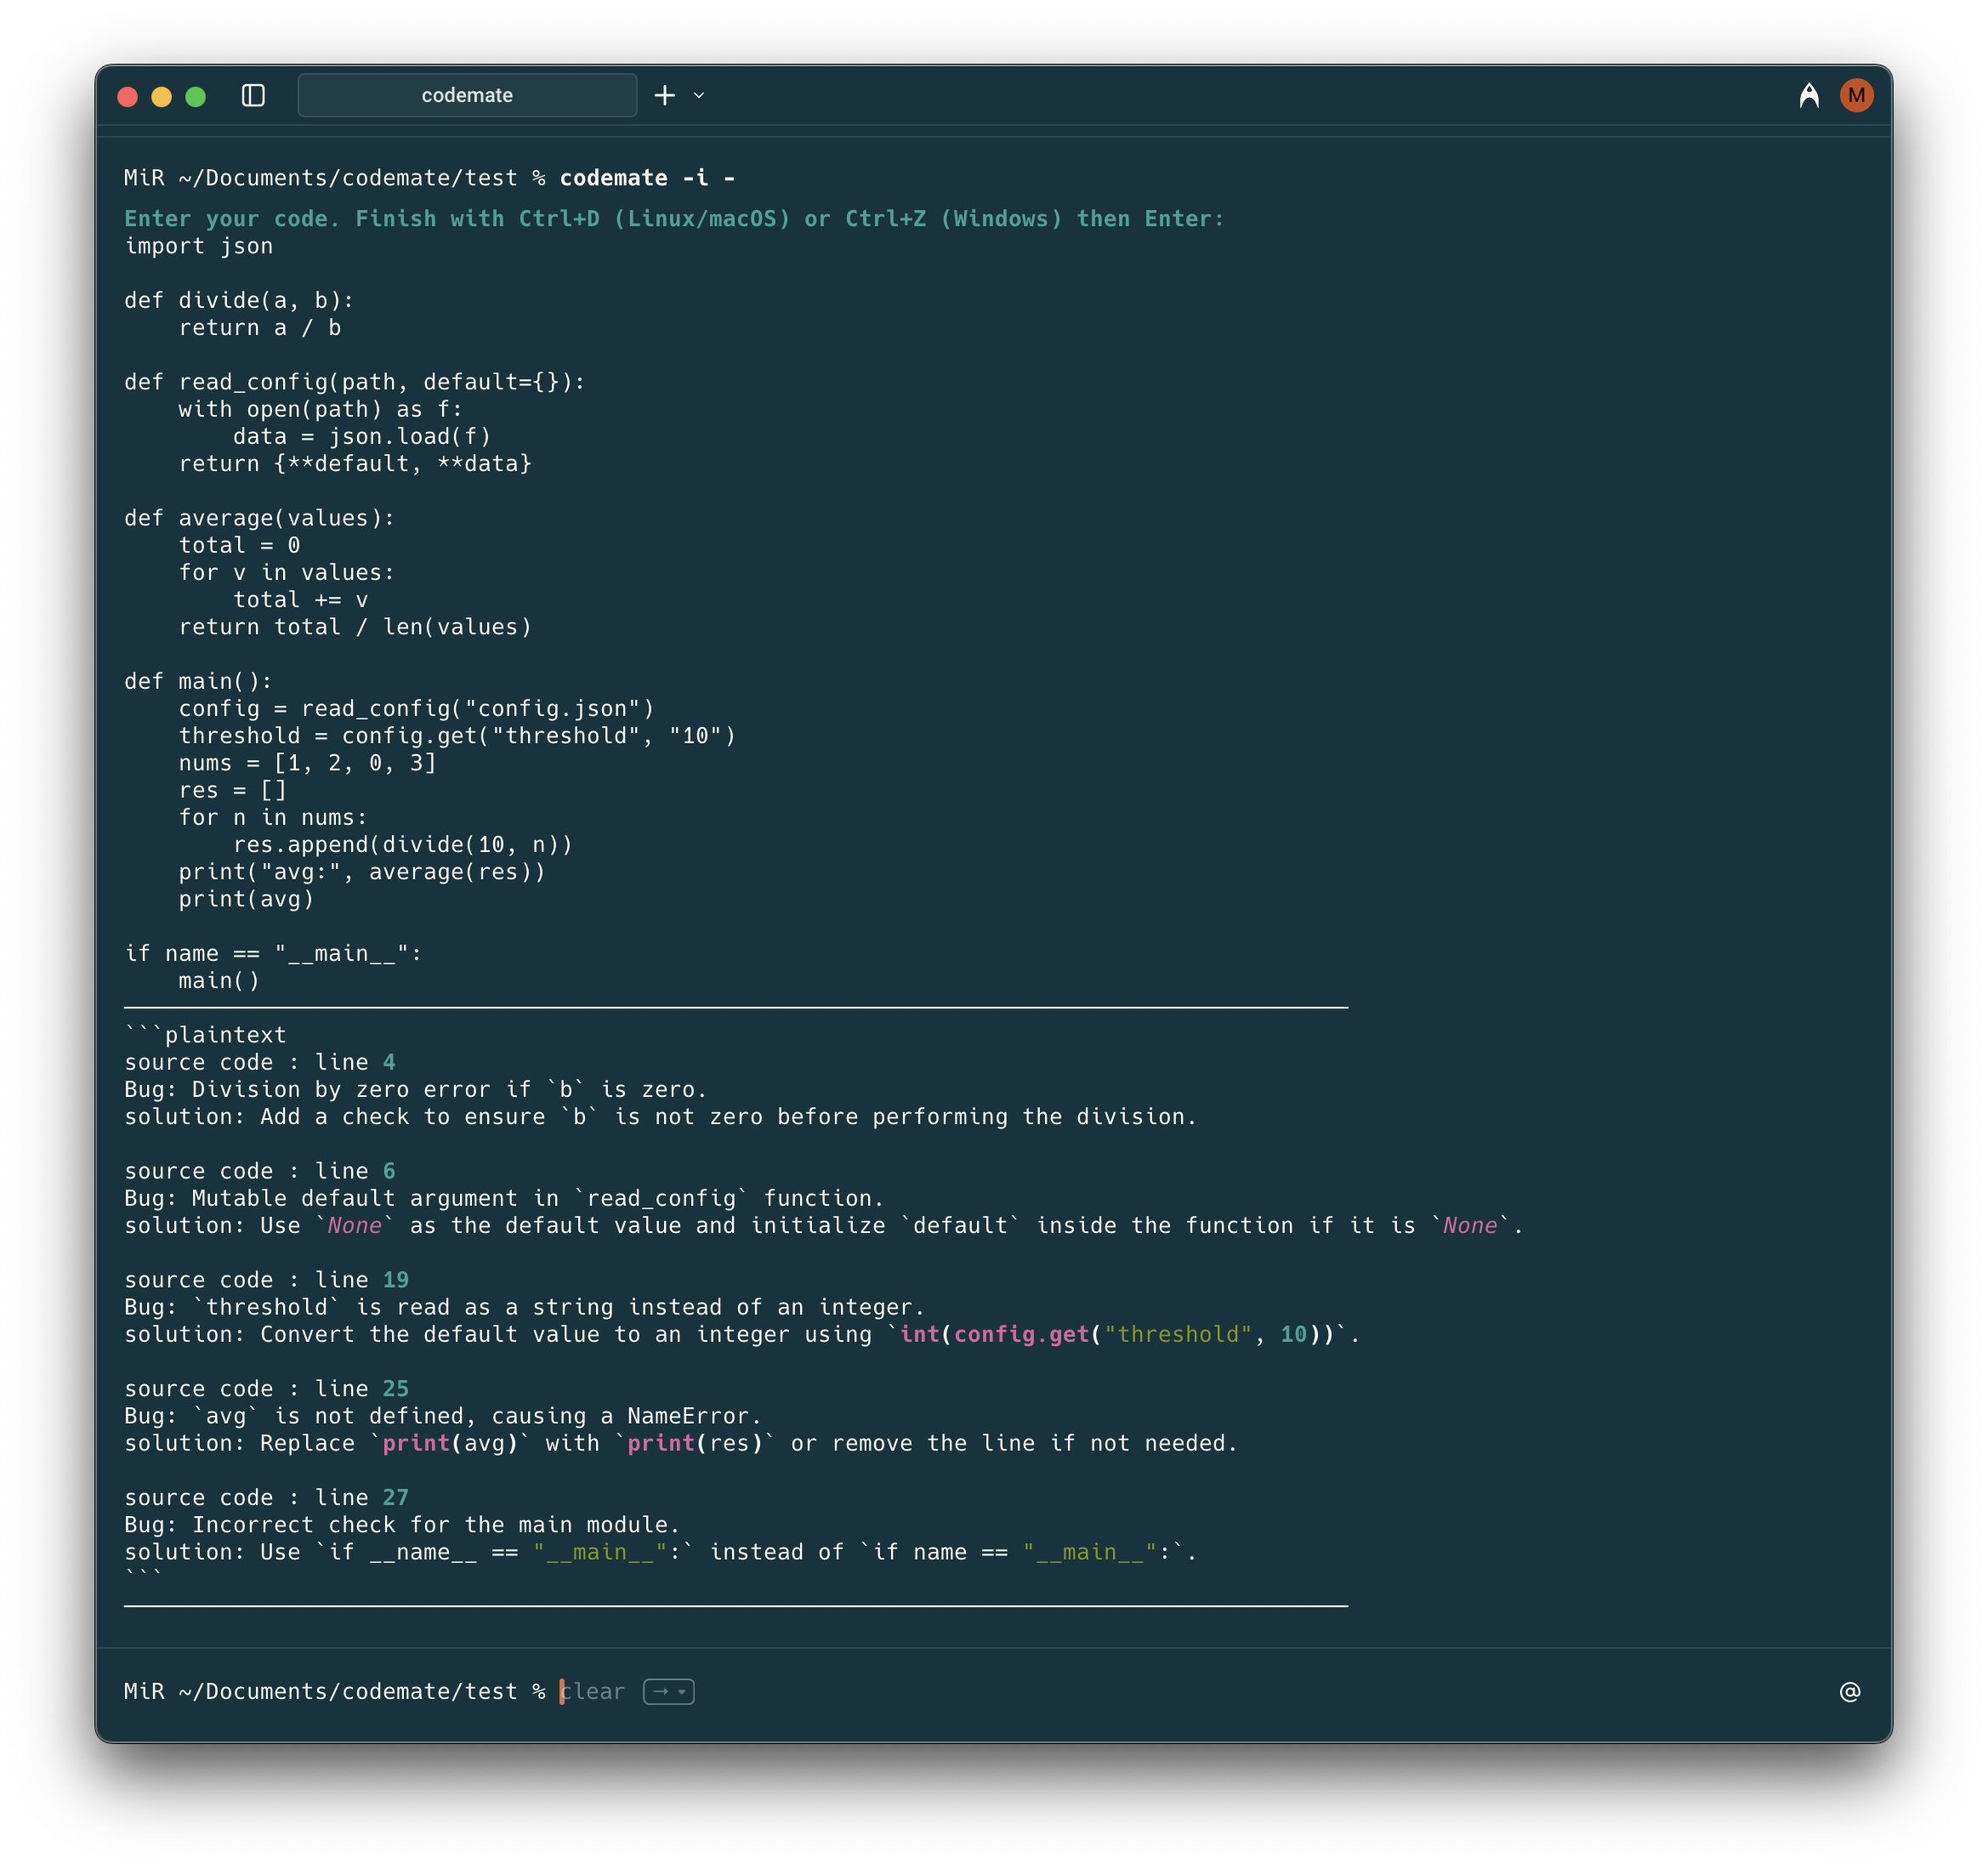This screenshot has height=1869, width=1988.
Task: Open a new tab with plus icon
Action: pyautogui.click(x=665, y=95)
